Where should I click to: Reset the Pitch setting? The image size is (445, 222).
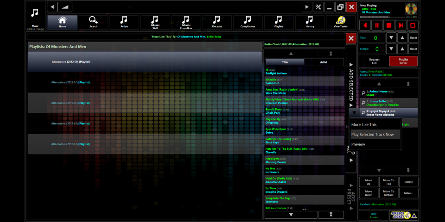tap(413, 37)
